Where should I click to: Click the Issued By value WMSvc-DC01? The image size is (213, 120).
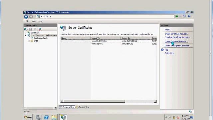coord(127,44)
